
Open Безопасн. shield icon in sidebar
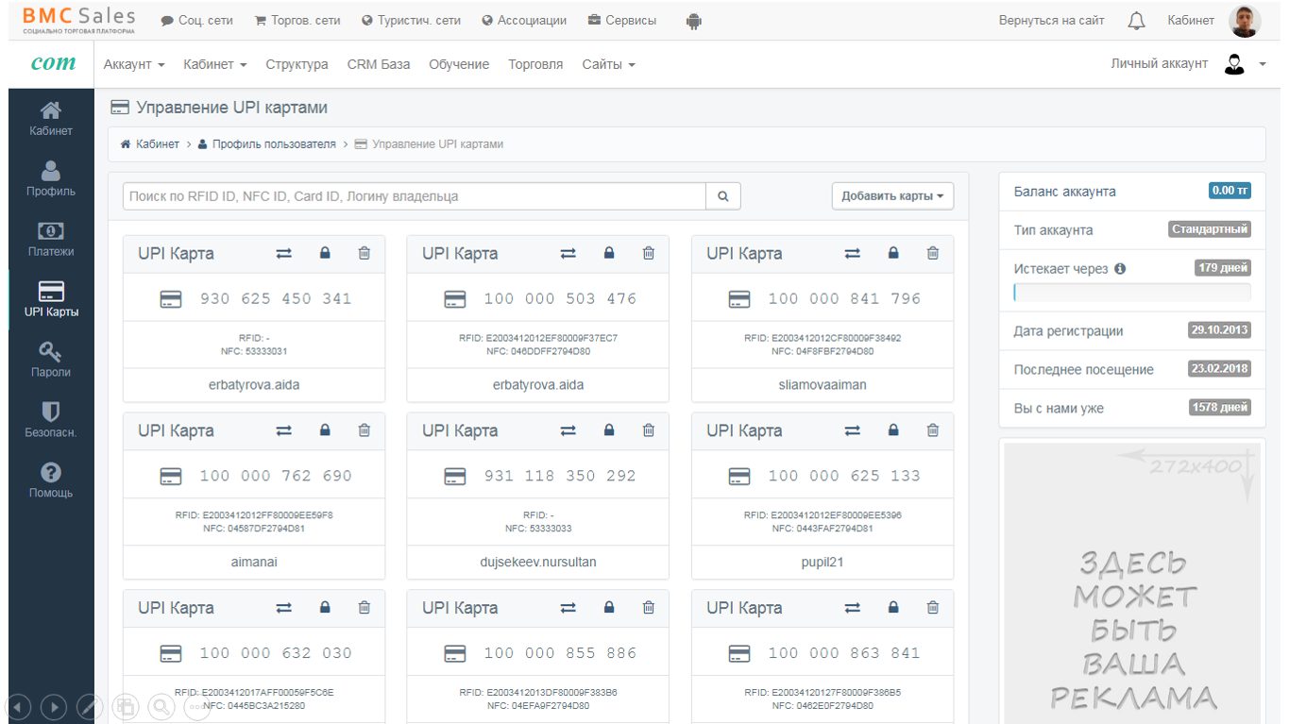tap(51, 419)
